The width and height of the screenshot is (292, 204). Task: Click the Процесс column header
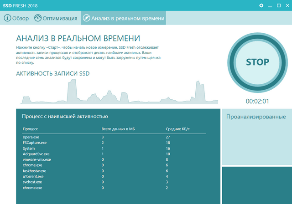[31, 129]
